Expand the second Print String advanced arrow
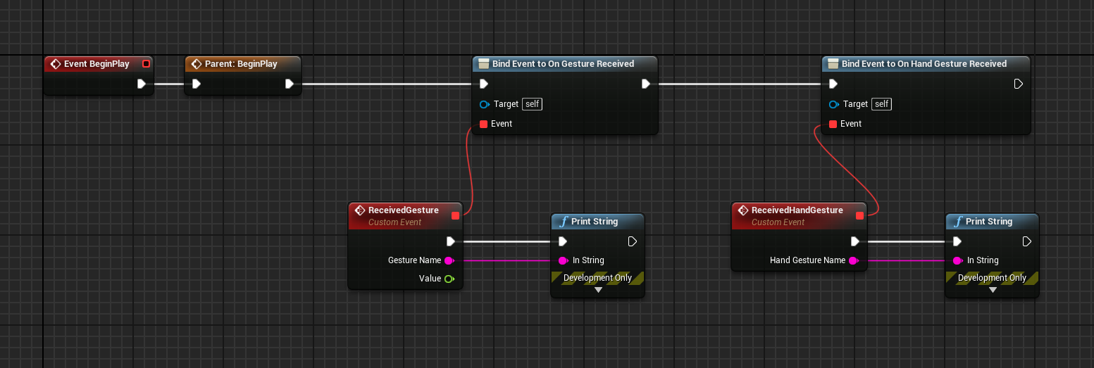 pos(993,290)
